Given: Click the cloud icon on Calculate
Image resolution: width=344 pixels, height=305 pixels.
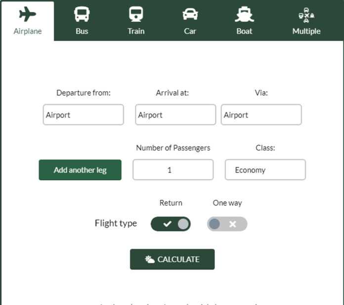Looking at the screenshot, I should [150, 259].
